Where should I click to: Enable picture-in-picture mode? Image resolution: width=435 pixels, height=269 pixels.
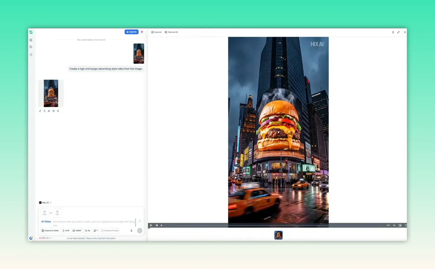(x=400, y=225)
